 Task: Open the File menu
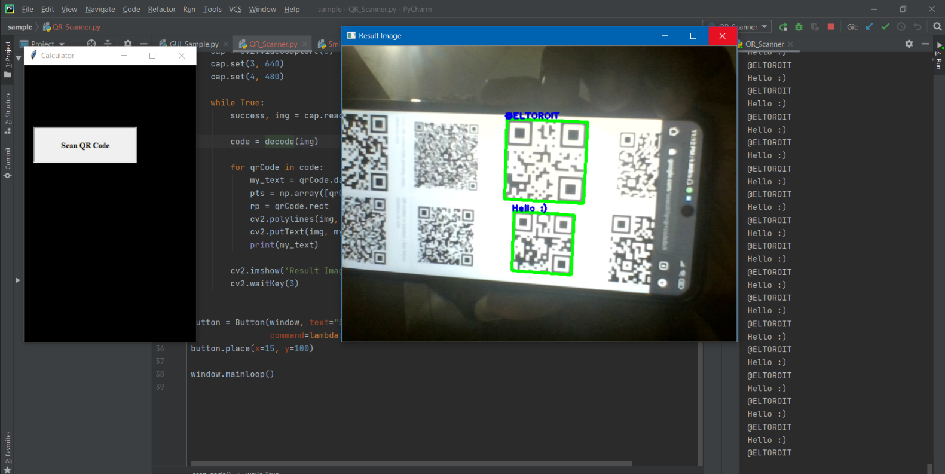[x=27, y=10]
